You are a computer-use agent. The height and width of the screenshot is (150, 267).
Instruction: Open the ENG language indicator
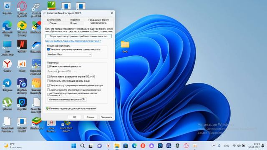tap(227, 146)
